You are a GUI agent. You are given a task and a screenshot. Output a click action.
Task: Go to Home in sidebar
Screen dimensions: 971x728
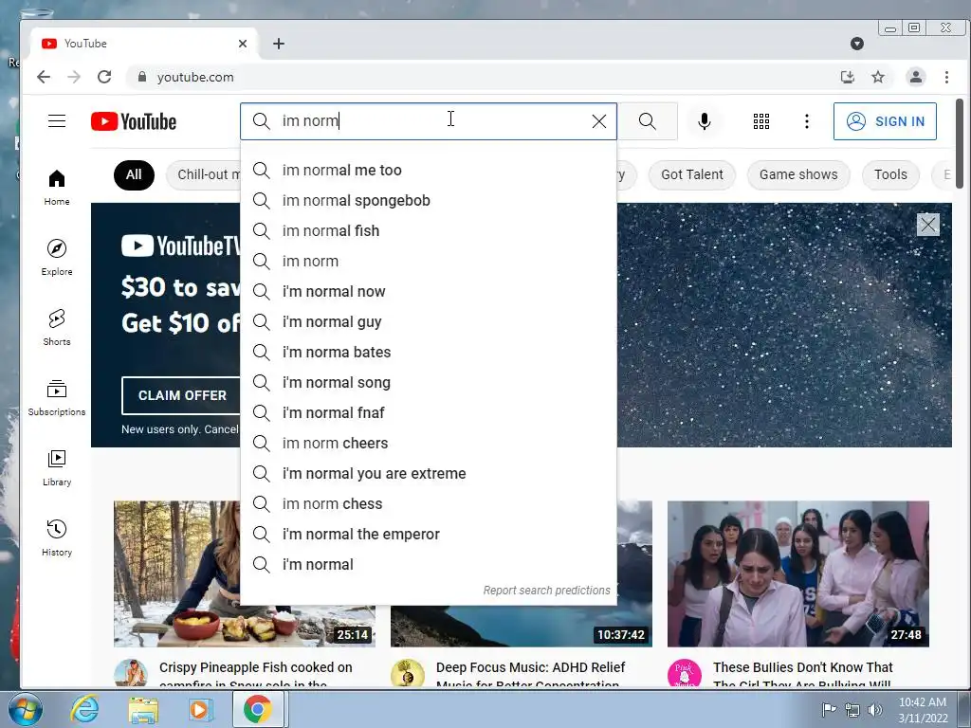tap(57, 188)
